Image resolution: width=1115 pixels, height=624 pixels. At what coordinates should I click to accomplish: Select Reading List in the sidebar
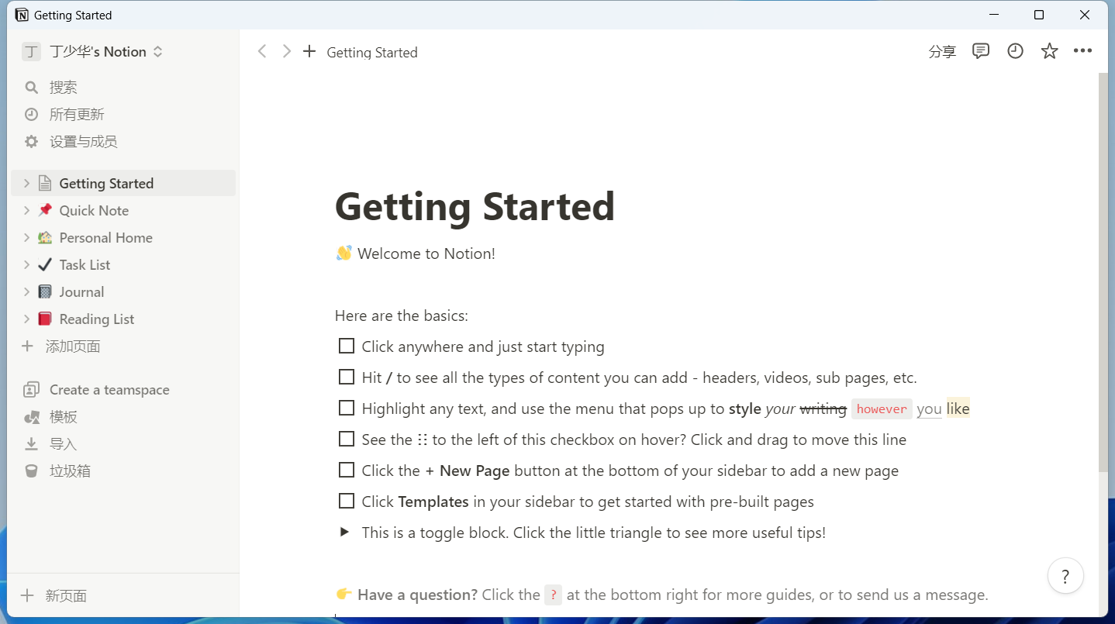[x=96, y=319]
